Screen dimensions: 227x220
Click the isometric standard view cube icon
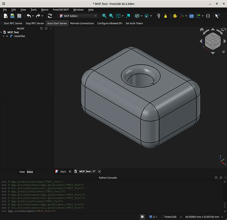pos(118,16)
